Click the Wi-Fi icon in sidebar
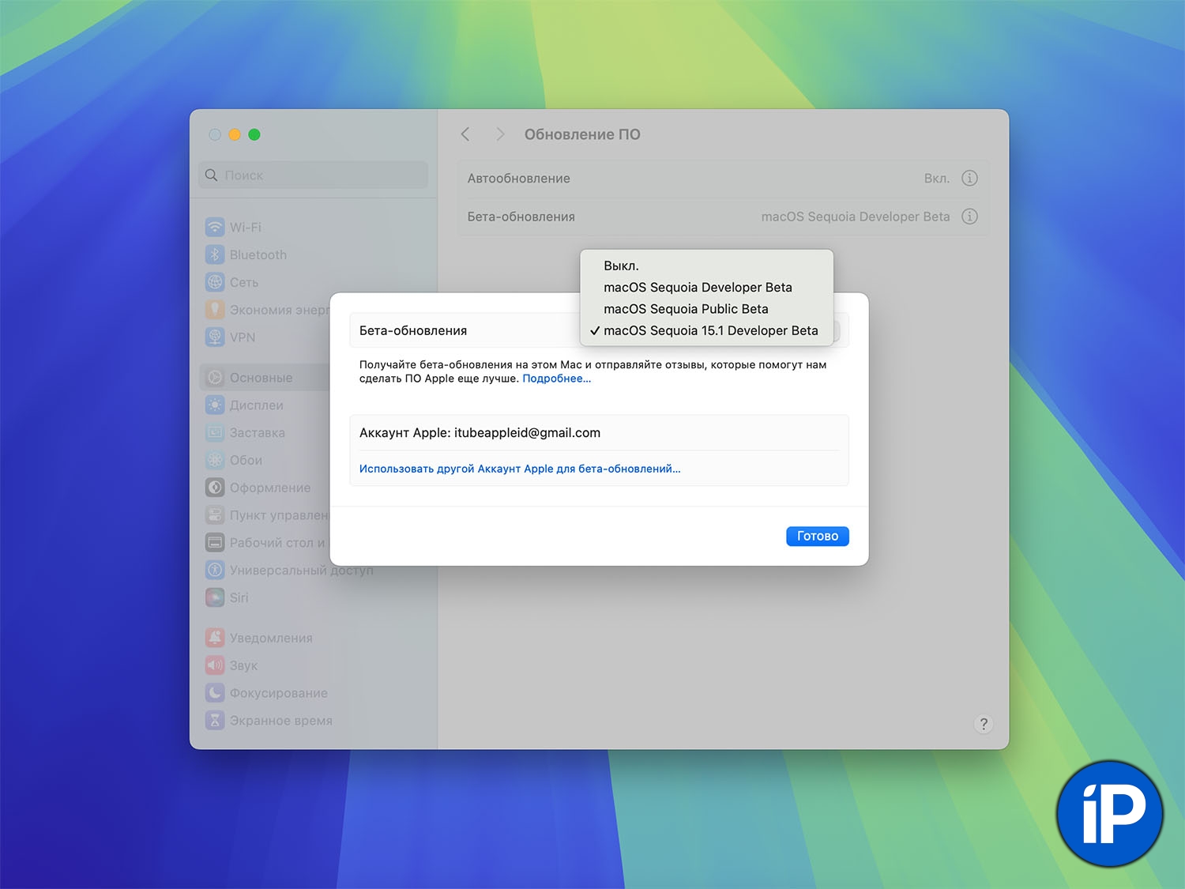Viewport: 1185px width, 889px height. tap(215, 228)
